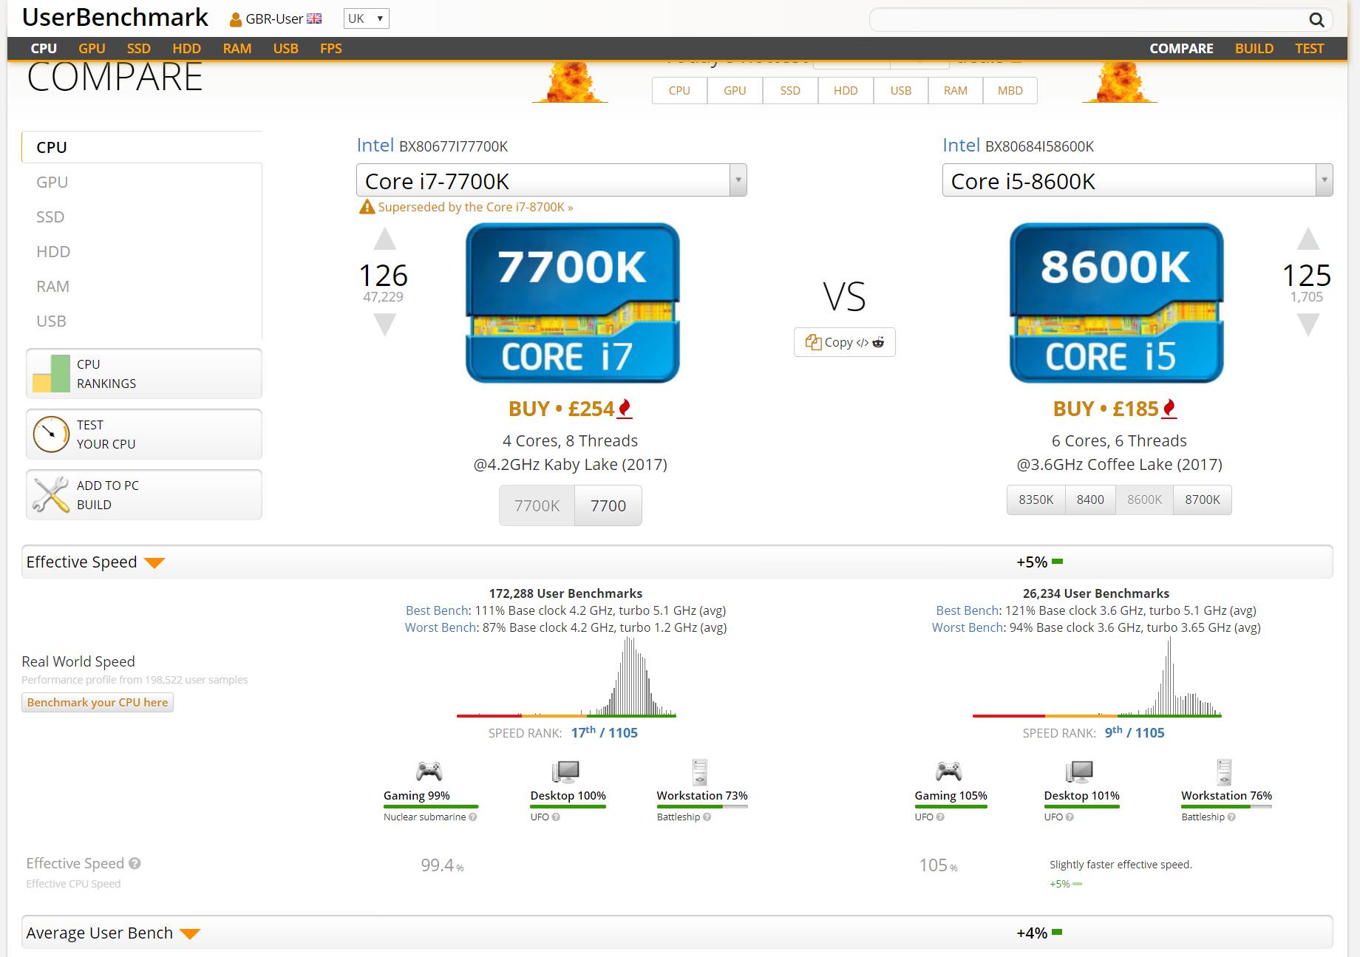The height and width of the screenshot is (957, 1360).
Task: Click the UserBenchmark logo
Action: pos(115,18)
